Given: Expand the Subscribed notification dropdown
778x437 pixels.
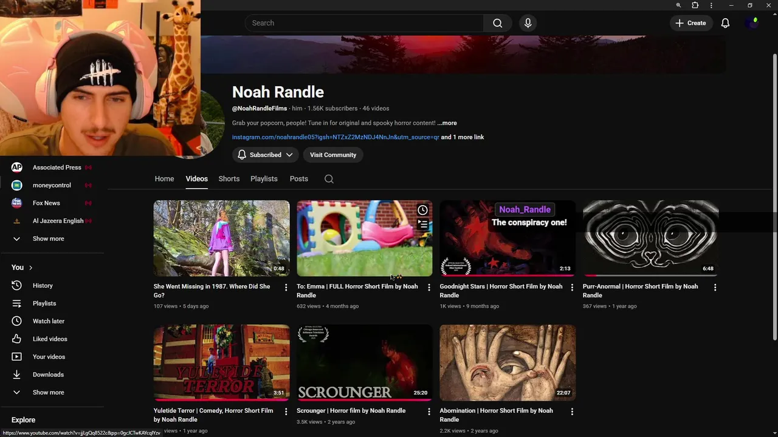Looking at the screenshot, I should pos(266,155).
